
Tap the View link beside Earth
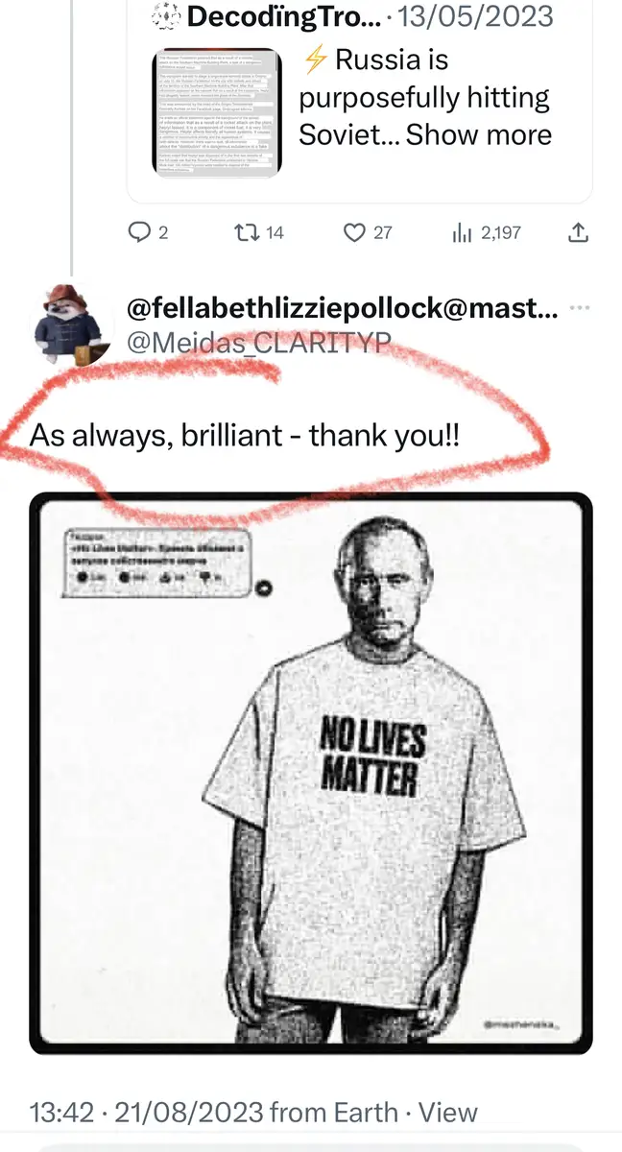pyautogui.click(x=448, y=1113)
